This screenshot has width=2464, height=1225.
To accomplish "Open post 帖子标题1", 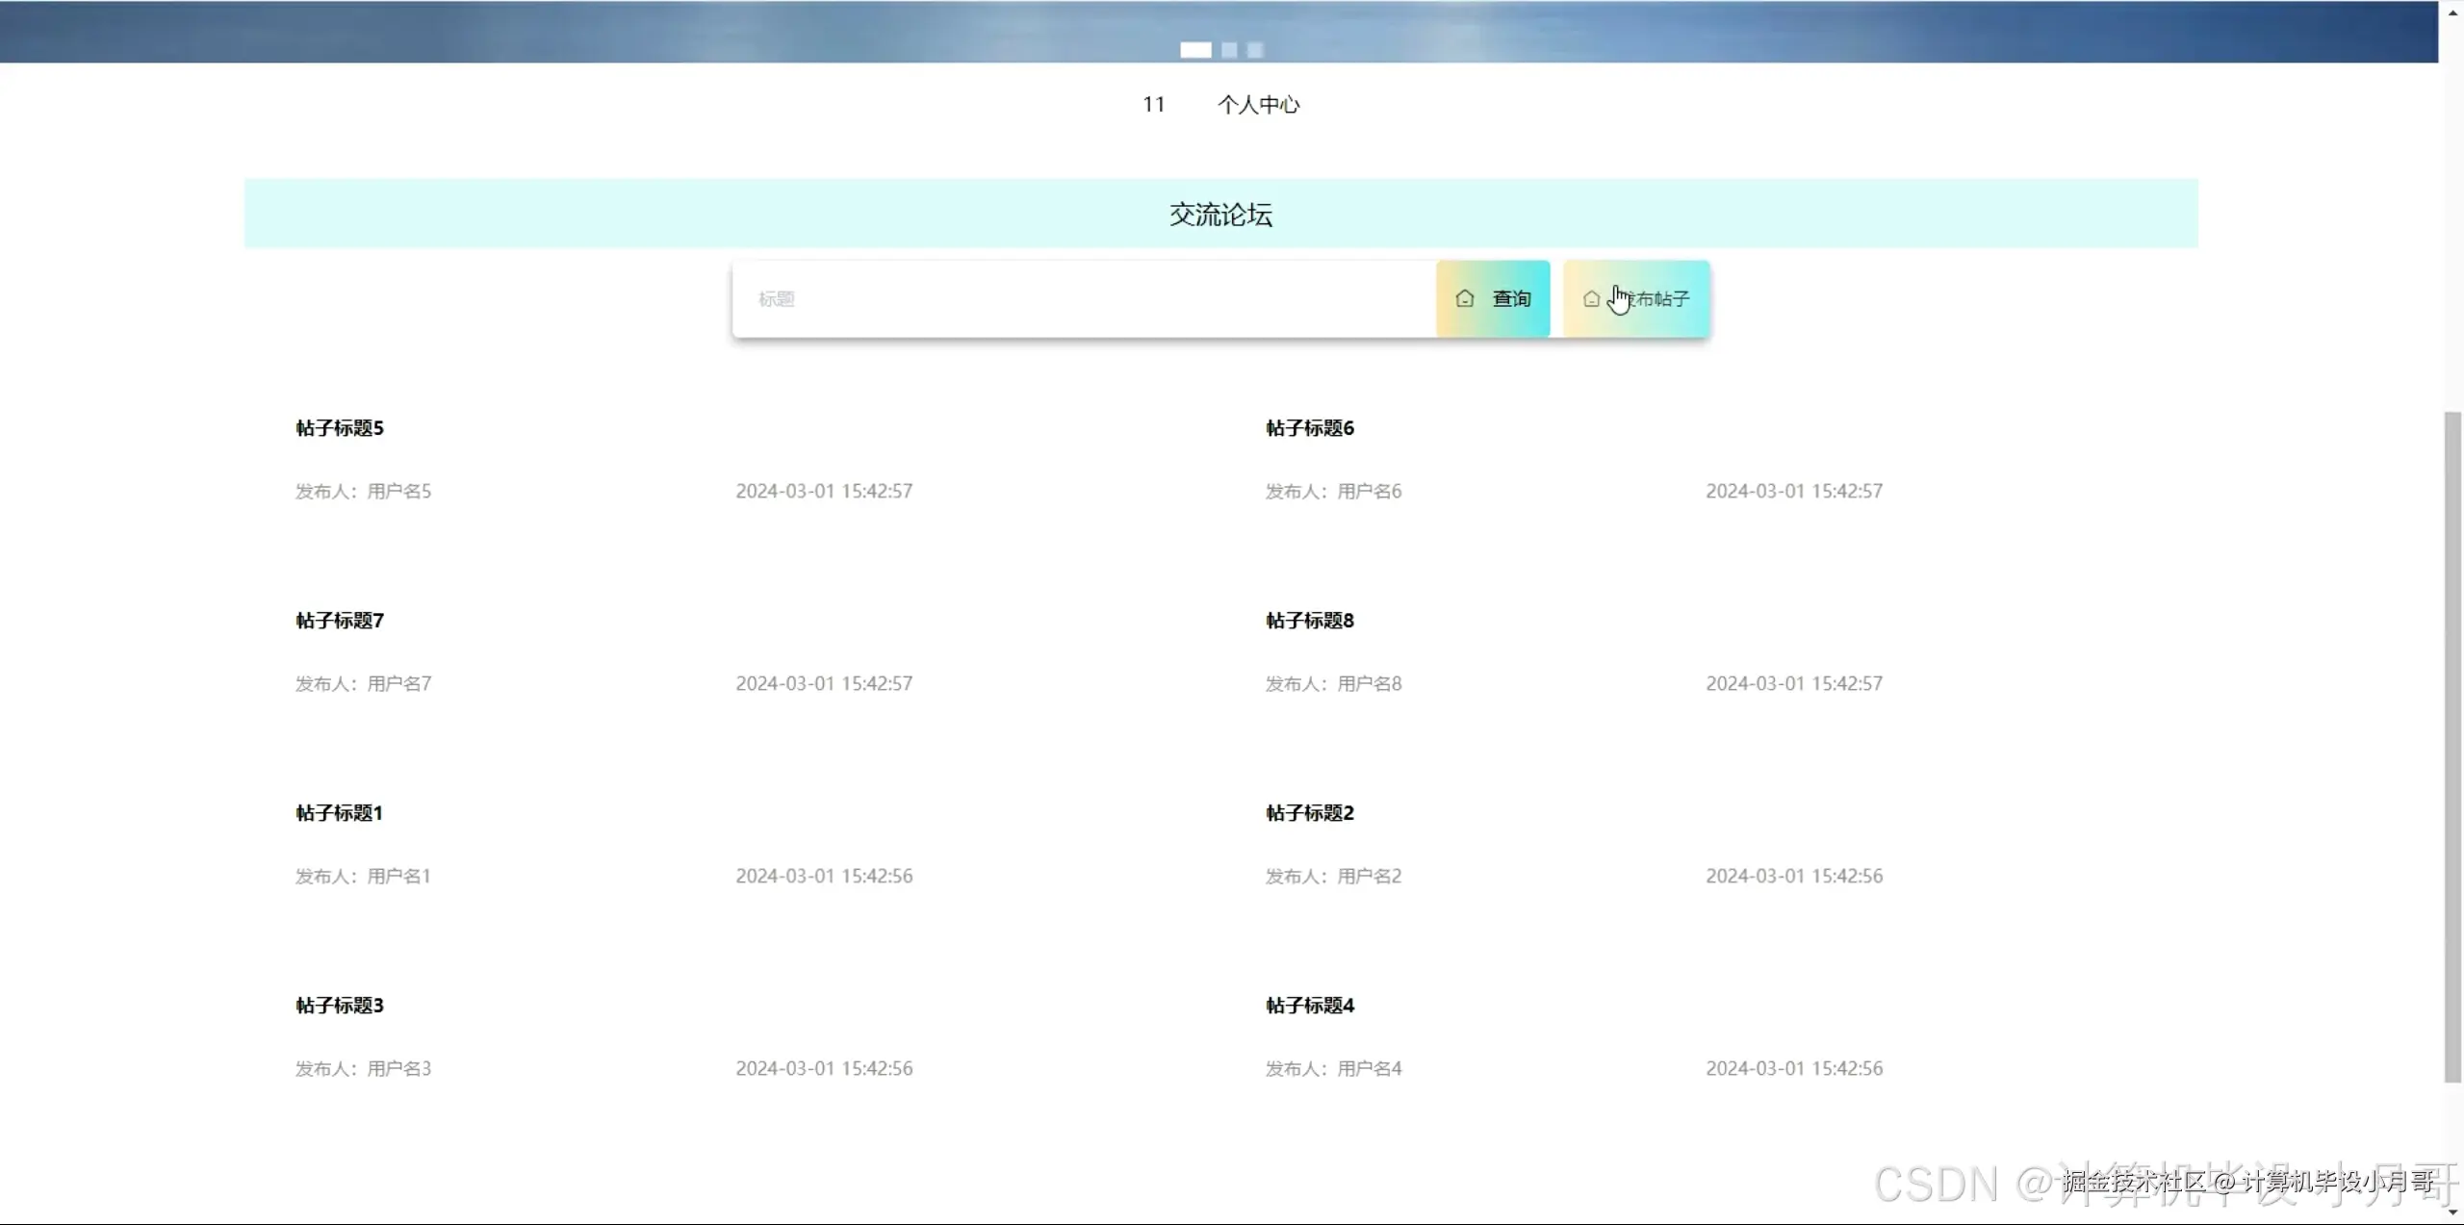I will click(x=340, y=813).
